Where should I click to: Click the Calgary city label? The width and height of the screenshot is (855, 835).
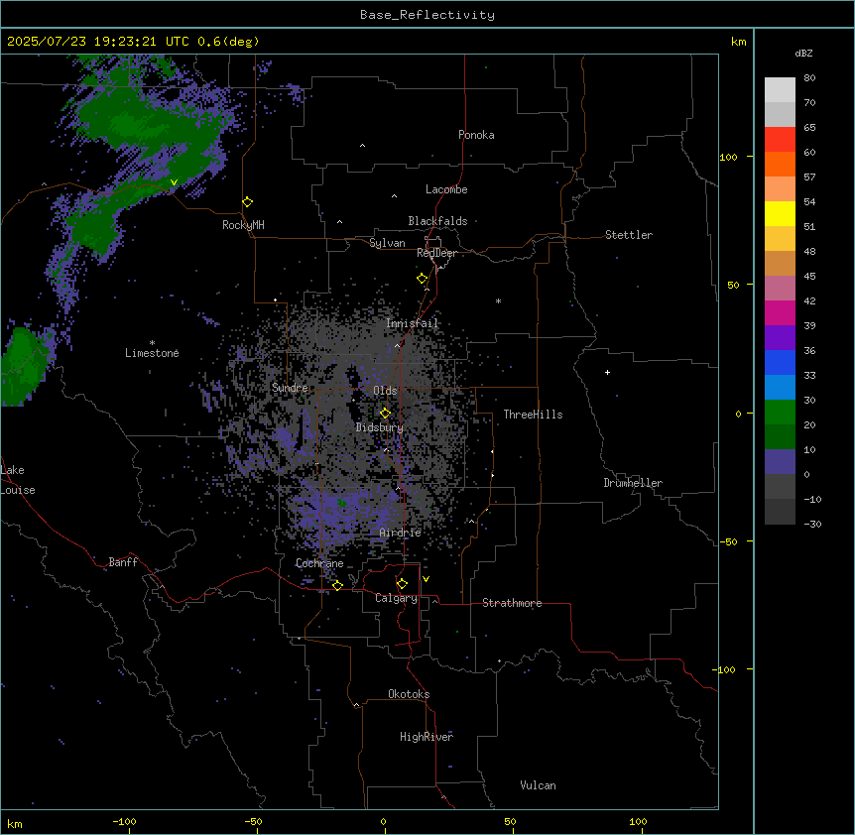click(x=397, y=598)
